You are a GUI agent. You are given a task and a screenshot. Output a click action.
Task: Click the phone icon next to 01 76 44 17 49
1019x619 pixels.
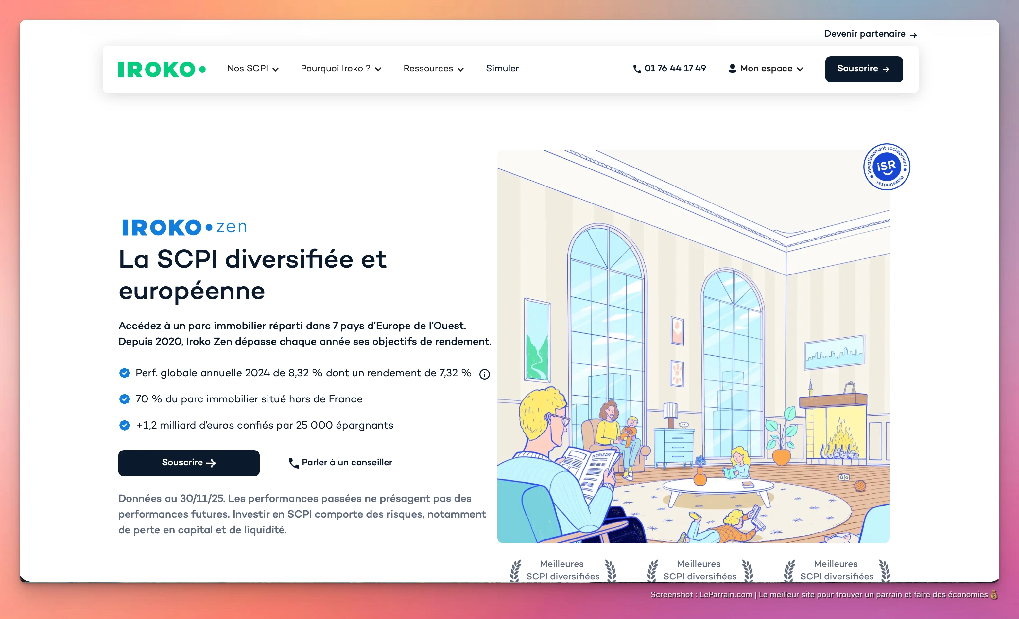pos(637,69)
